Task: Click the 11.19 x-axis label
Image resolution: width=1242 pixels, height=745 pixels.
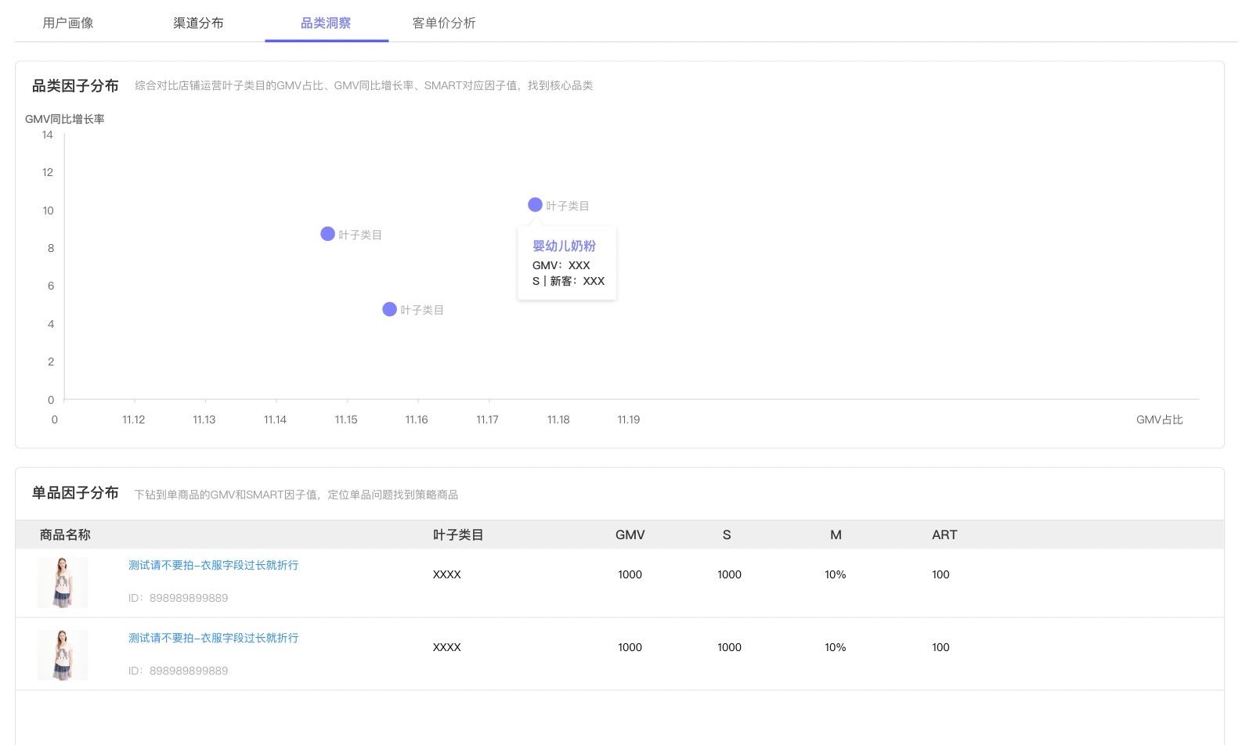Action: point(629,419)
